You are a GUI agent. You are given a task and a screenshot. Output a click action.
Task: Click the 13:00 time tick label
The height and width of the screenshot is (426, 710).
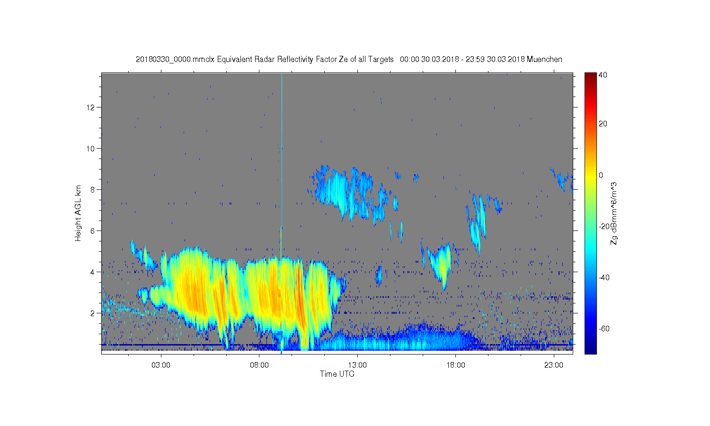357,365
